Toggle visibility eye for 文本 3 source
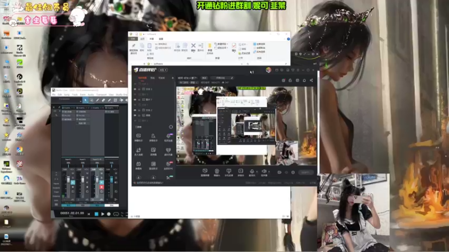Image resolution: width=449 pixels, height=252 pixels. [135, 89]
